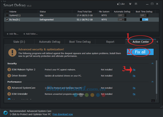
Task: Click the recommended app icon in footer
Action: pos(5,113)
